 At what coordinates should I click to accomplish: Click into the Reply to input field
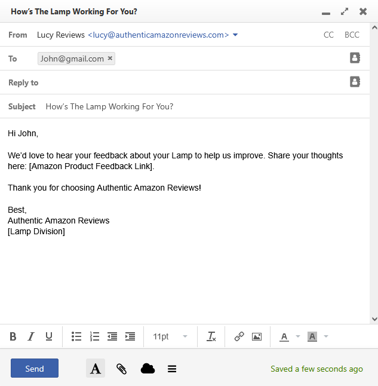(193, 82)
